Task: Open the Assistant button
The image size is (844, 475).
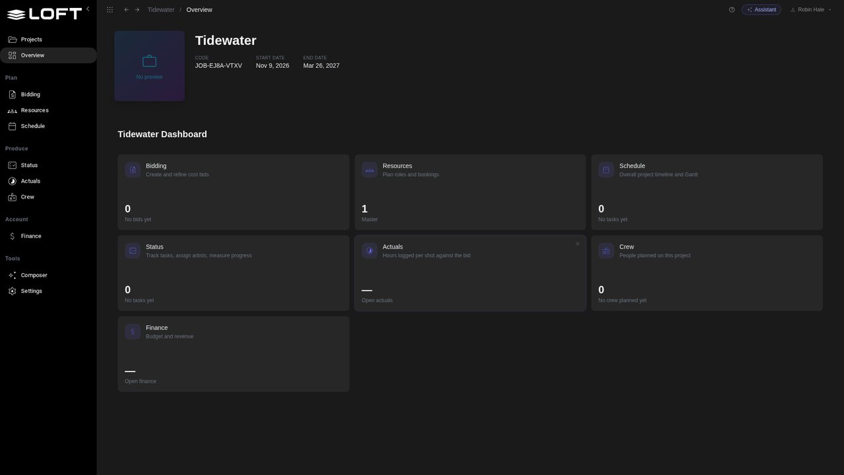Action: [x=762, y=10]
